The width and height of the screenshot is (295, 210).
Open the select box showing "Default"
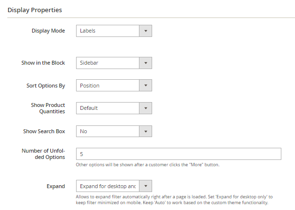click(108, 108)
